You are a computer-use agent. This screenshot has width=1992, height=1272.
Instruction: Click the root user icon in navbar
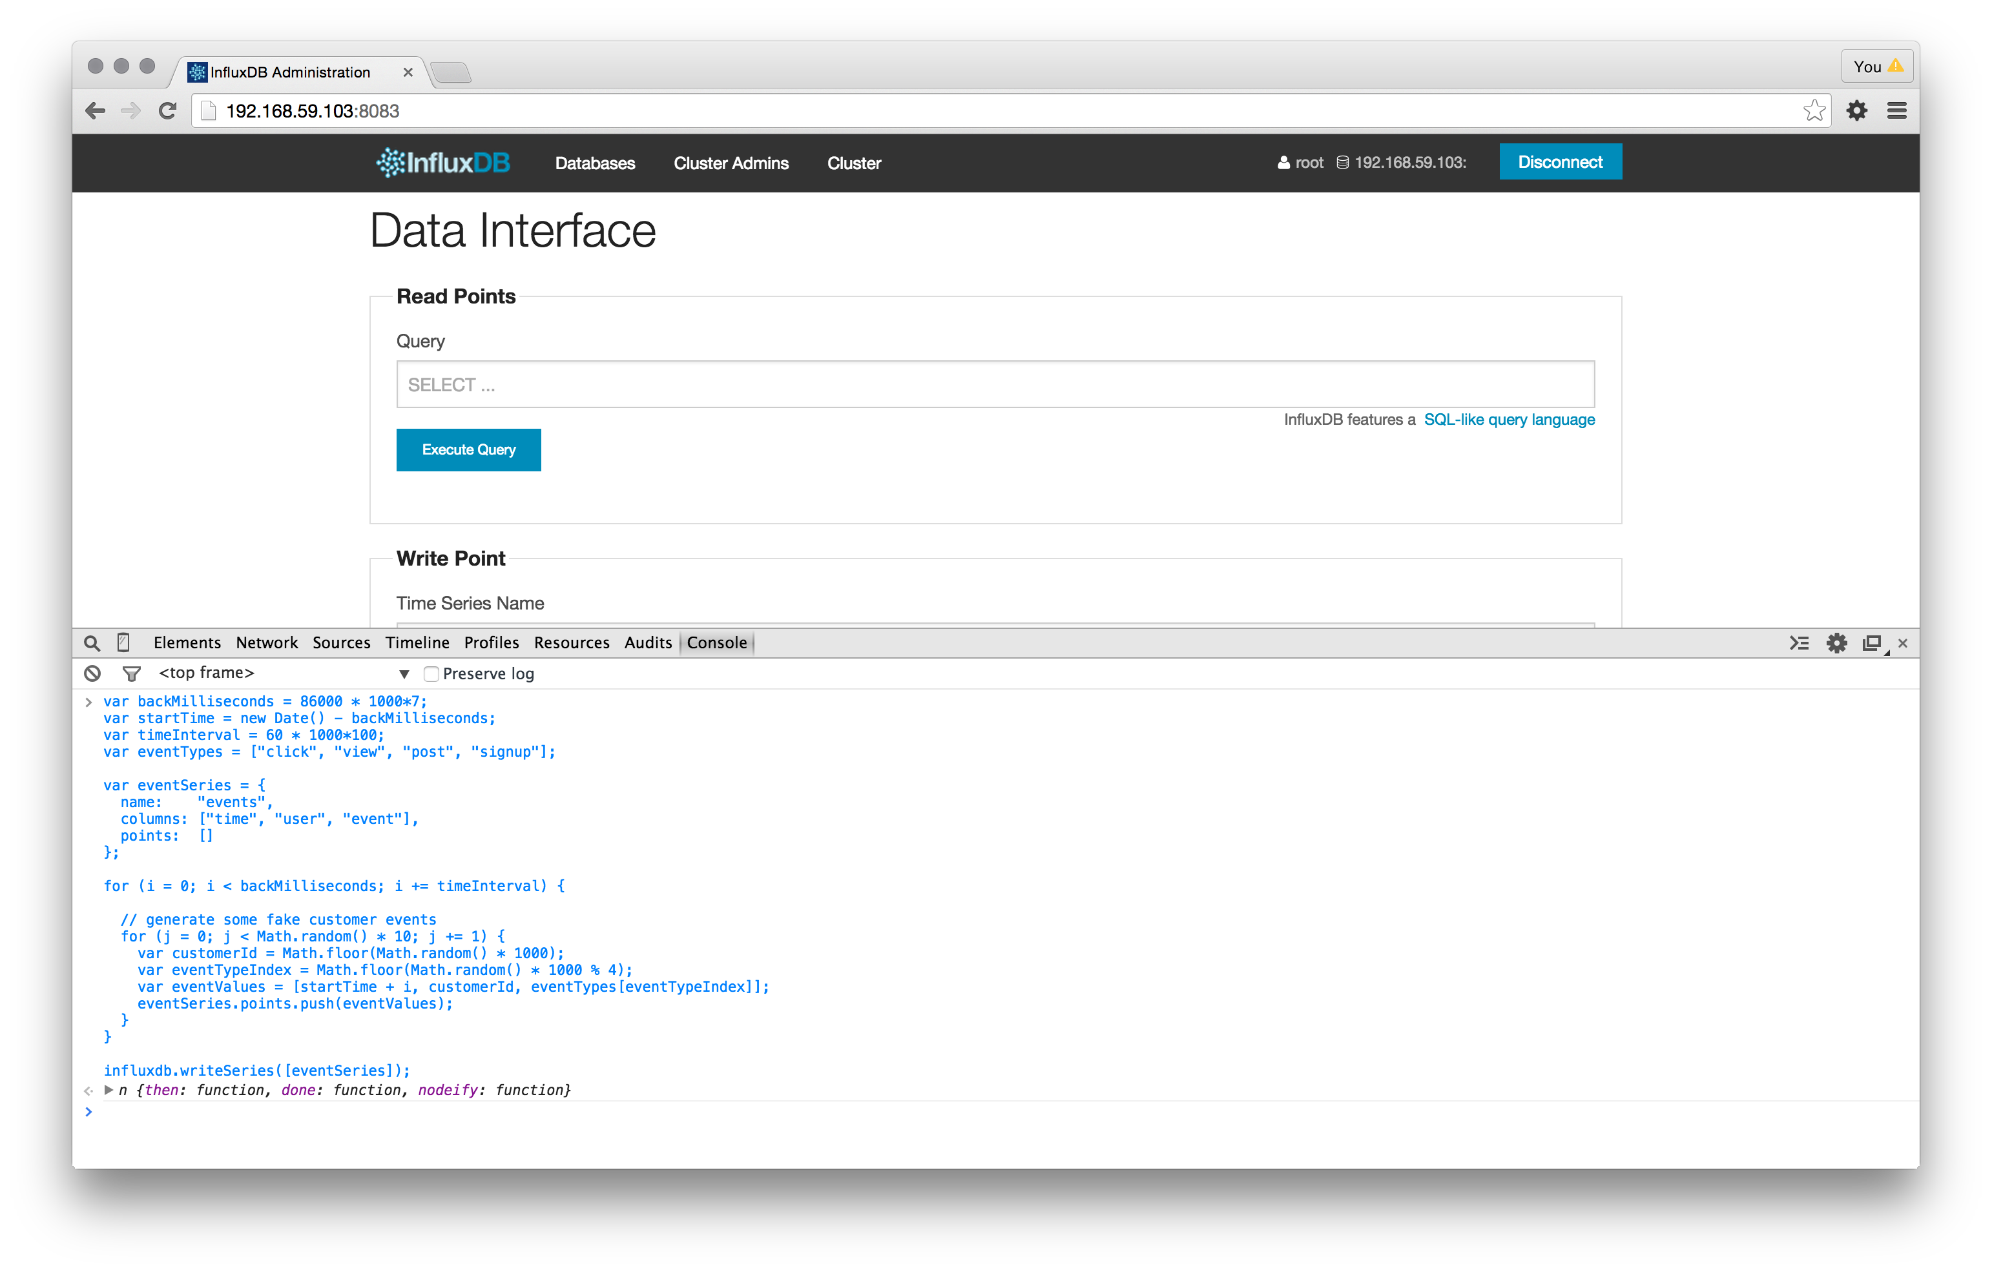click(x=1284, y=162)
